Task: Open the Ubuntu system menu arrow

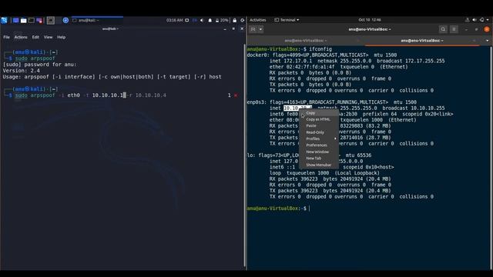Action: tap(488, 20)
